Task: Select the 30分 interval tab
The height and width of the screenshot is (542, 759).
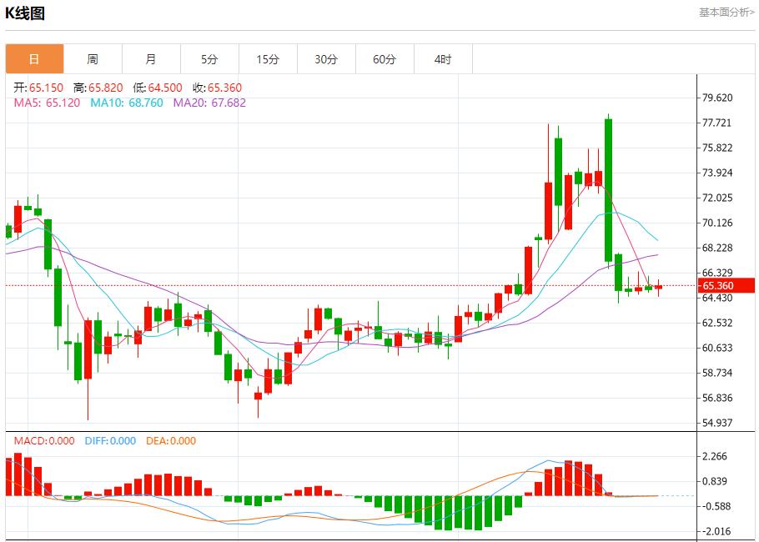Action: pyautogui.click(x=326, y=59)
